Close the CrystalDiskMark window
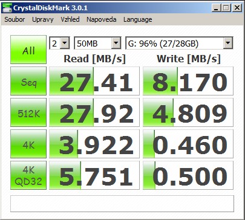This screenshot has width=245, height=220. coord(237,8)
